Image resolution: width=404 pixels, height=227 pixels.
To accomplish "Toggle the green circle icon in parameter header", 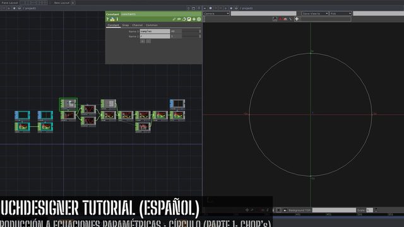I will pyautogui.click(x=199, y=19).
